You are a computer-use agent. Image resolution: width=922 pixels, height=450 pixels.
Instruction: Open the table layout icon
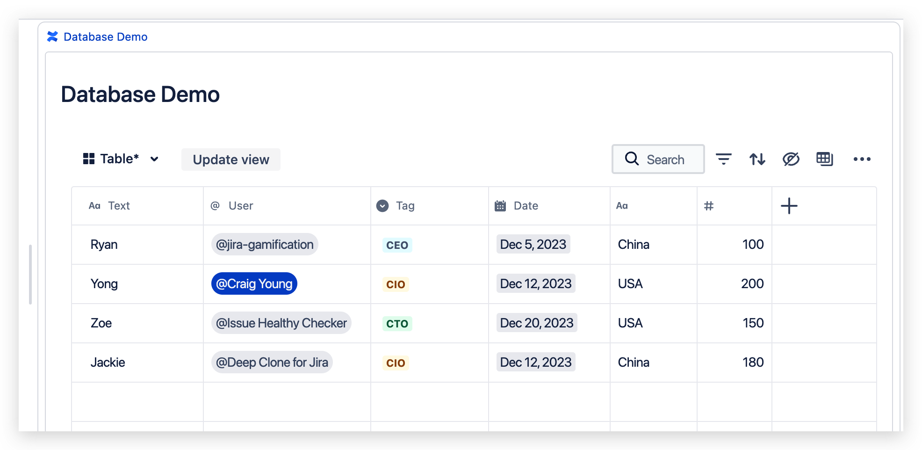tap(825, 159)
